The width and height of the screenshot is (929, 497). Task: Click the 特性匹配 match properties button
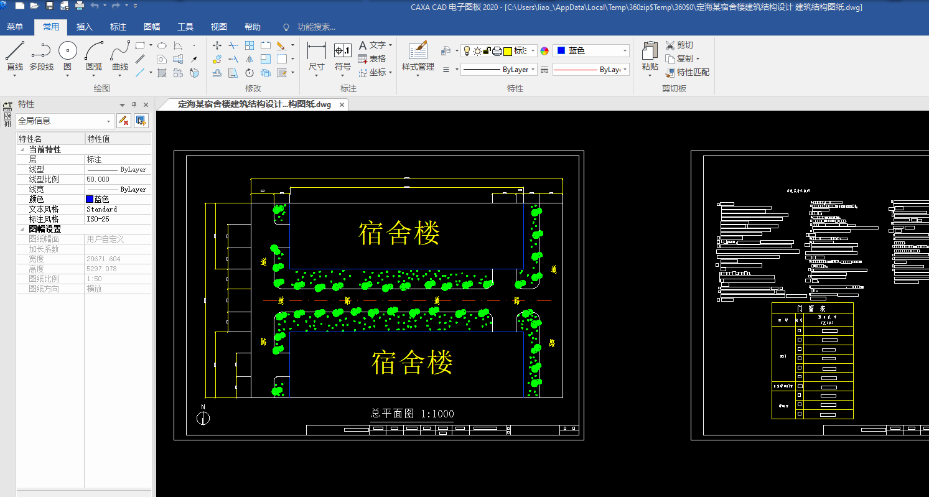click(688, 72)
